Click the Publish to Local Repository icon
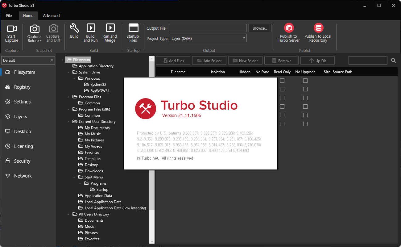401x247 pixels. point(318,28)
